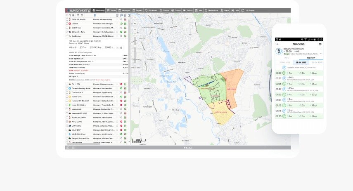Open map view icon in Tracking header
Screen dimensions: 353x191
click(x=320, y=44)
